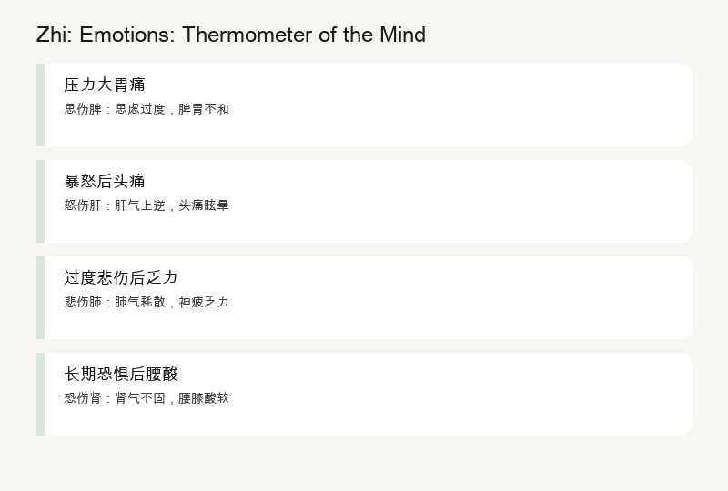Click the 悲伤肺 description text
The height and width of the screenshot is (491, 728).
pos(147,302)
